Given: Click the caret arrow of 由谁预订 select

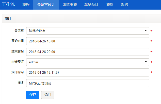Looking at the screenshot, I should point(146,62).
